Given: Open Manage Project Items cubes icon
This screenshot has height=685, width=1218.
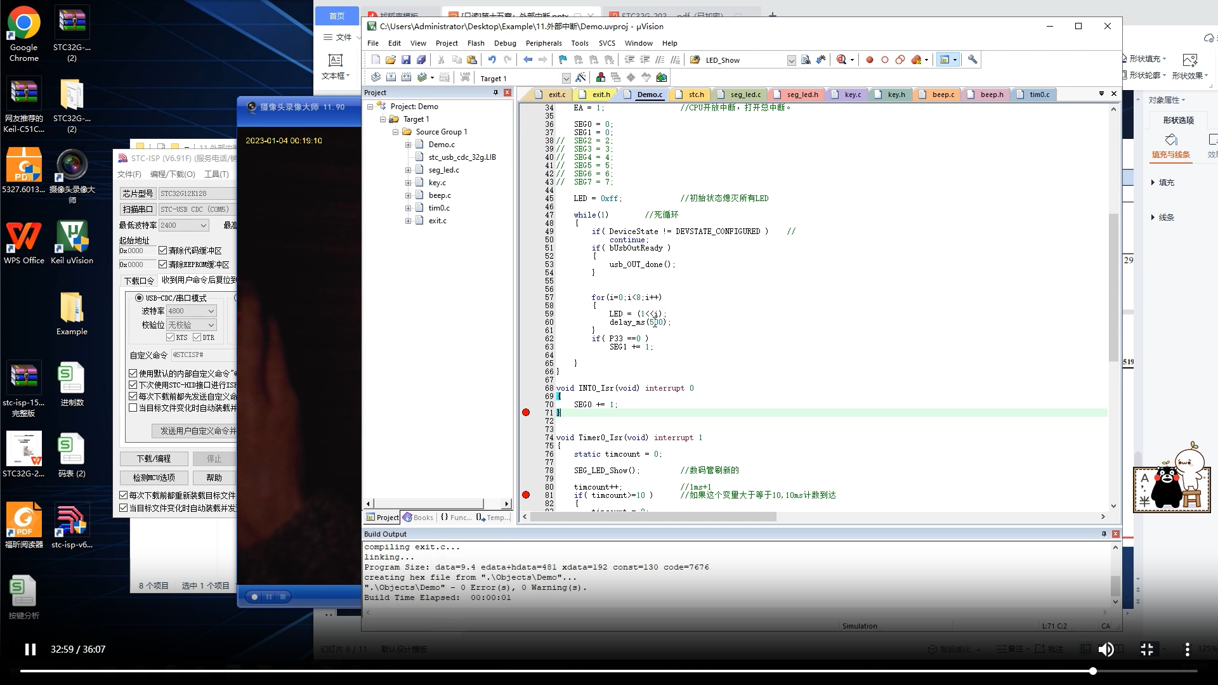Looking at the screenshot, I should (600, 77).
